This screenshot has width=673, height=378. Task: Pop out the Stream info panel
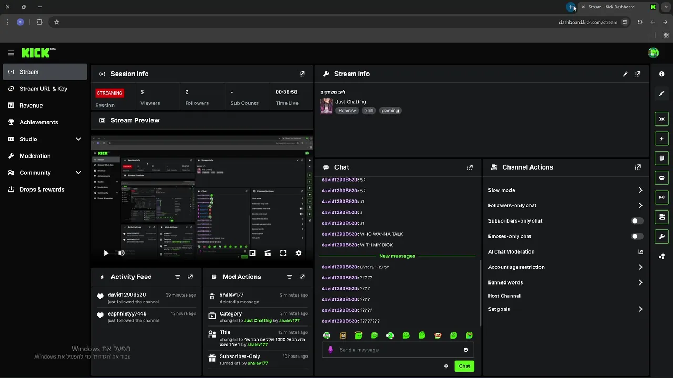pyautogui.click(x=638, y=74)
